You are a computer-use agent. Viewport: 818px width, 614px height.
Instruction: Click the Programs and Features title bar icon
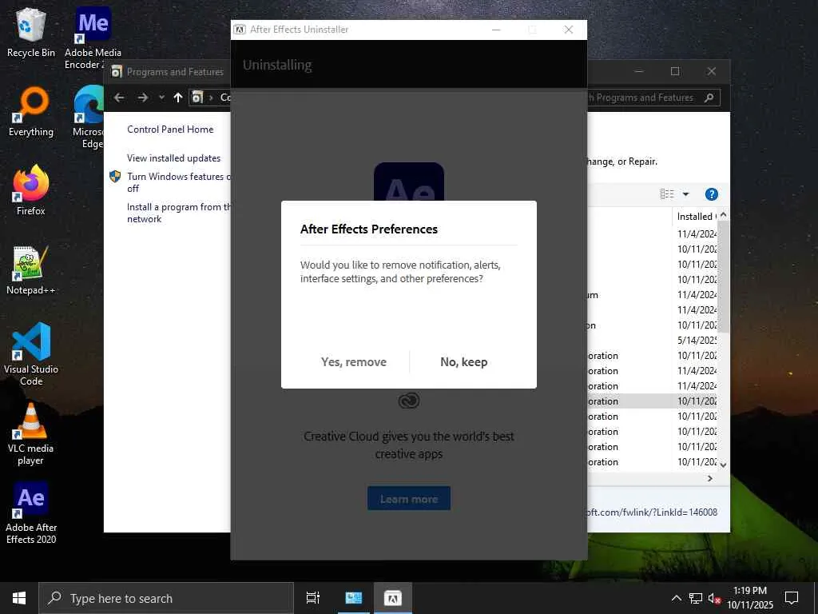pyautogui.click(x=117, y=71)
